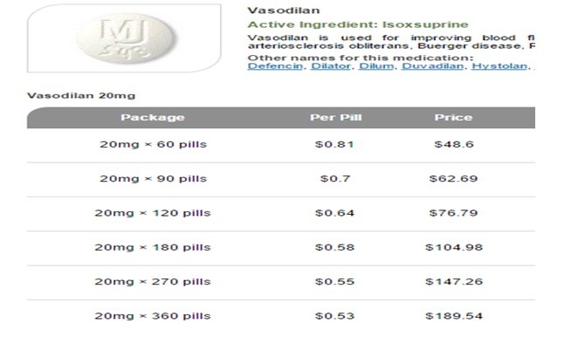
Task: Visit the Hystolan link
Action: click(x=499, y=66)
